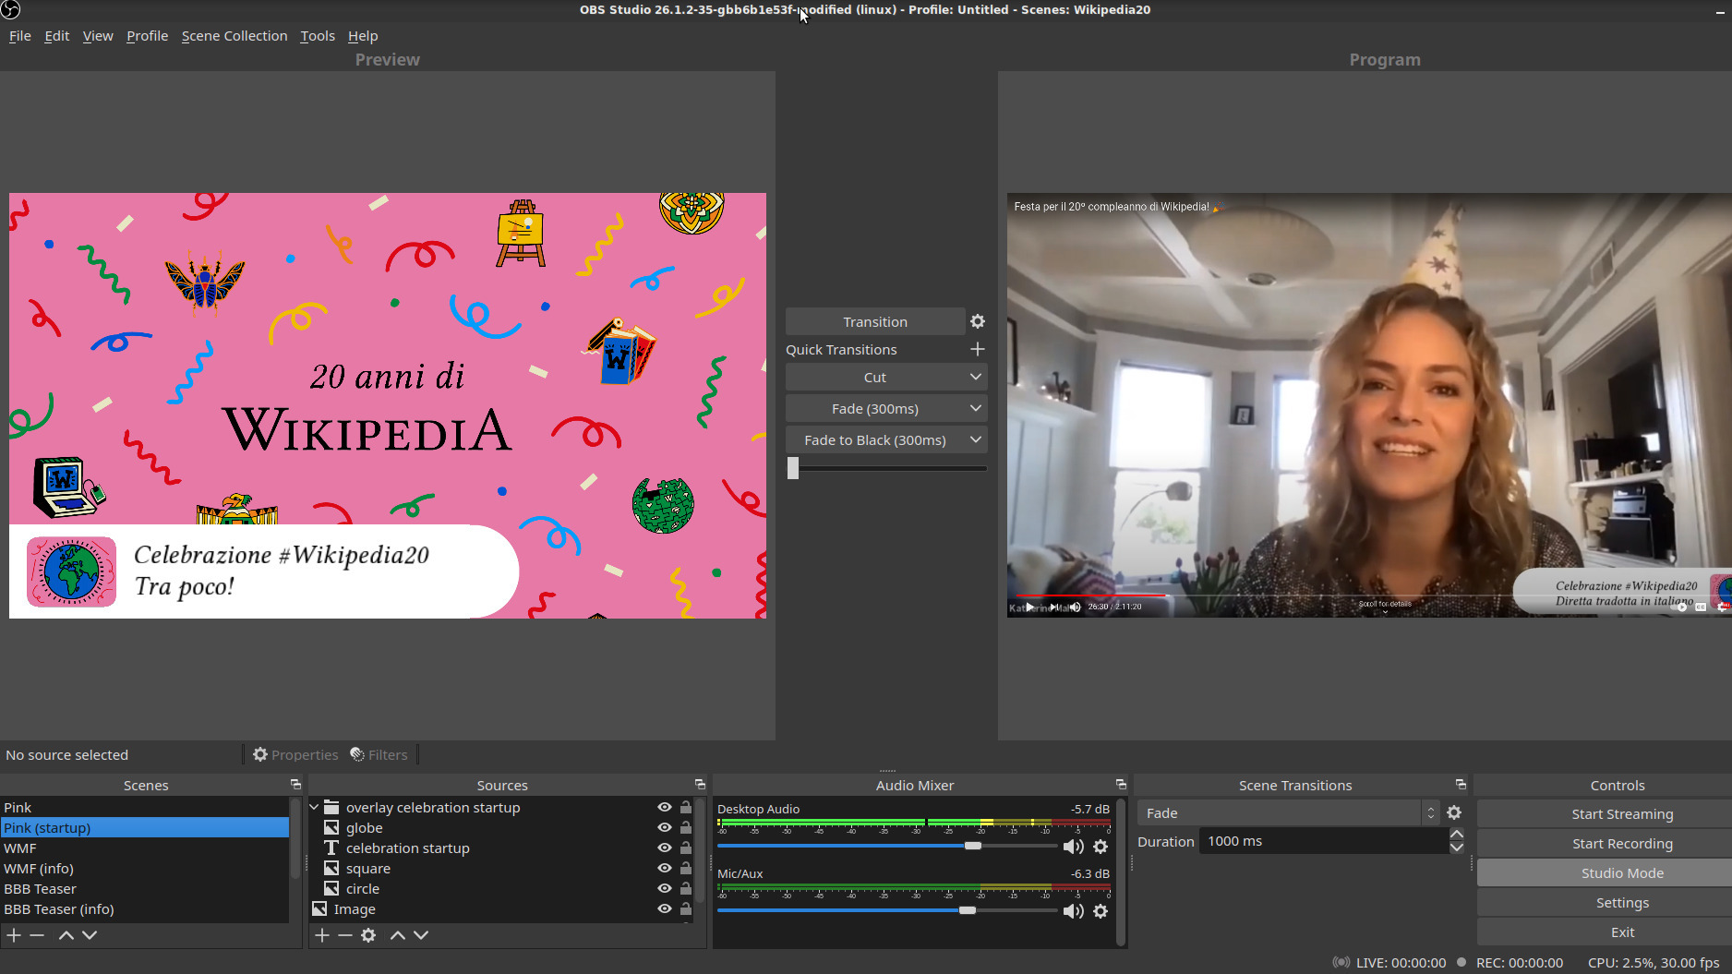The width and height of the screenshot is (1732, 974).
Task: Pop out the Sources dock
Action: click(x=700, y=785)
